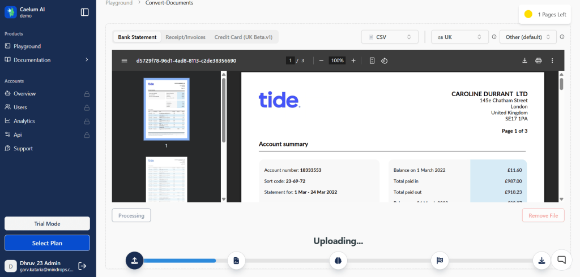Click the CAROLINE DURRANT LTD text
Screen dimensions: 580x277
489,94
